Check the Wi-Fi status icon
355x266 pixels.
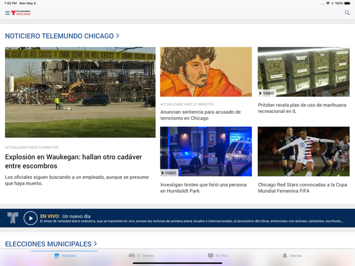pos(328,4)
